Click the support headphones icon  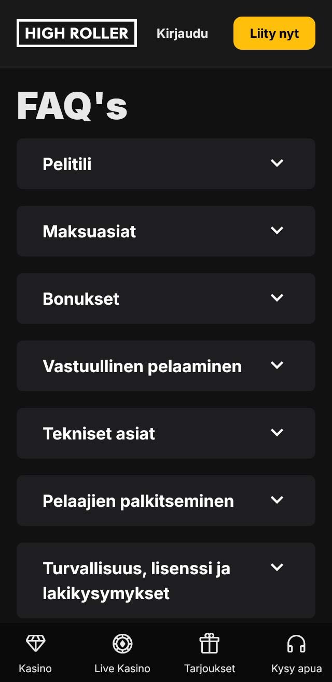coord(296,643)
